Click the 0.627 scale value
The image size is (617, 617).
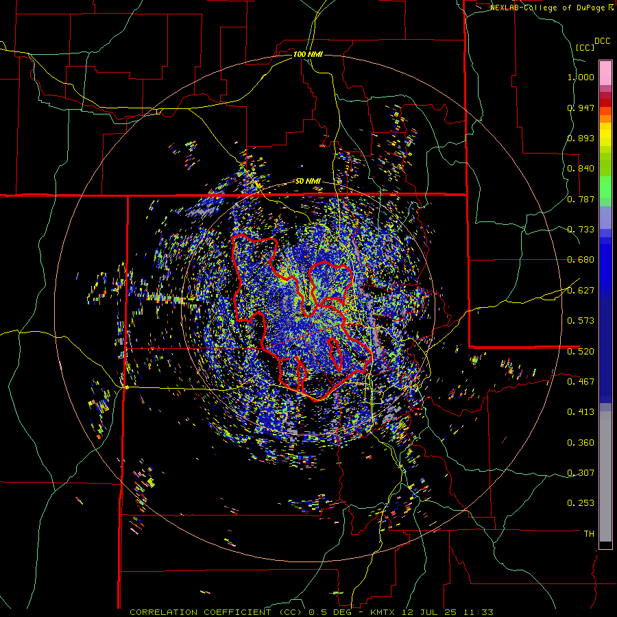(581, 291)
